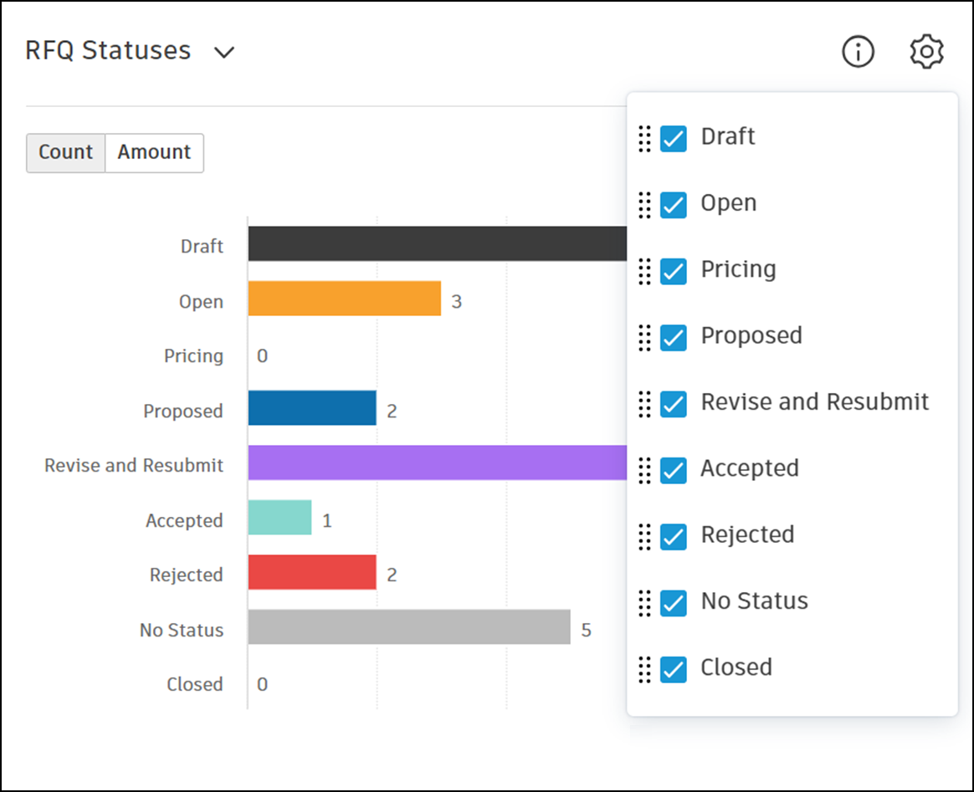Click the information circle icon
This screenshot has height=792, width=974.
[x=858, y=52]
